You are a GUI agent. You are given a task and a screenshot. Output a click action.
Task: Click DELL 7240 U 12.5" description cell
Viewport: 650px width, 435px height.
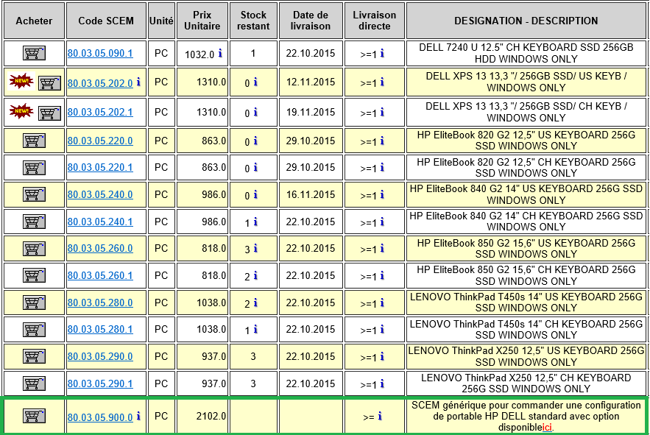coord(526,53)
